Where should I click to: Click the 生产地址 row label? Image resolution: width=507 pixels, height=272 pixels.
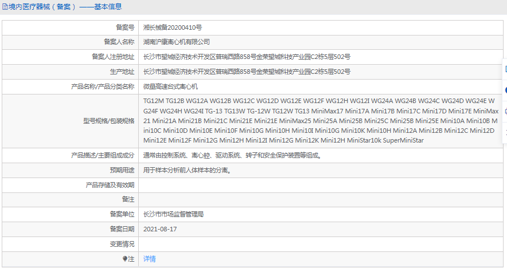click(122, 72)
